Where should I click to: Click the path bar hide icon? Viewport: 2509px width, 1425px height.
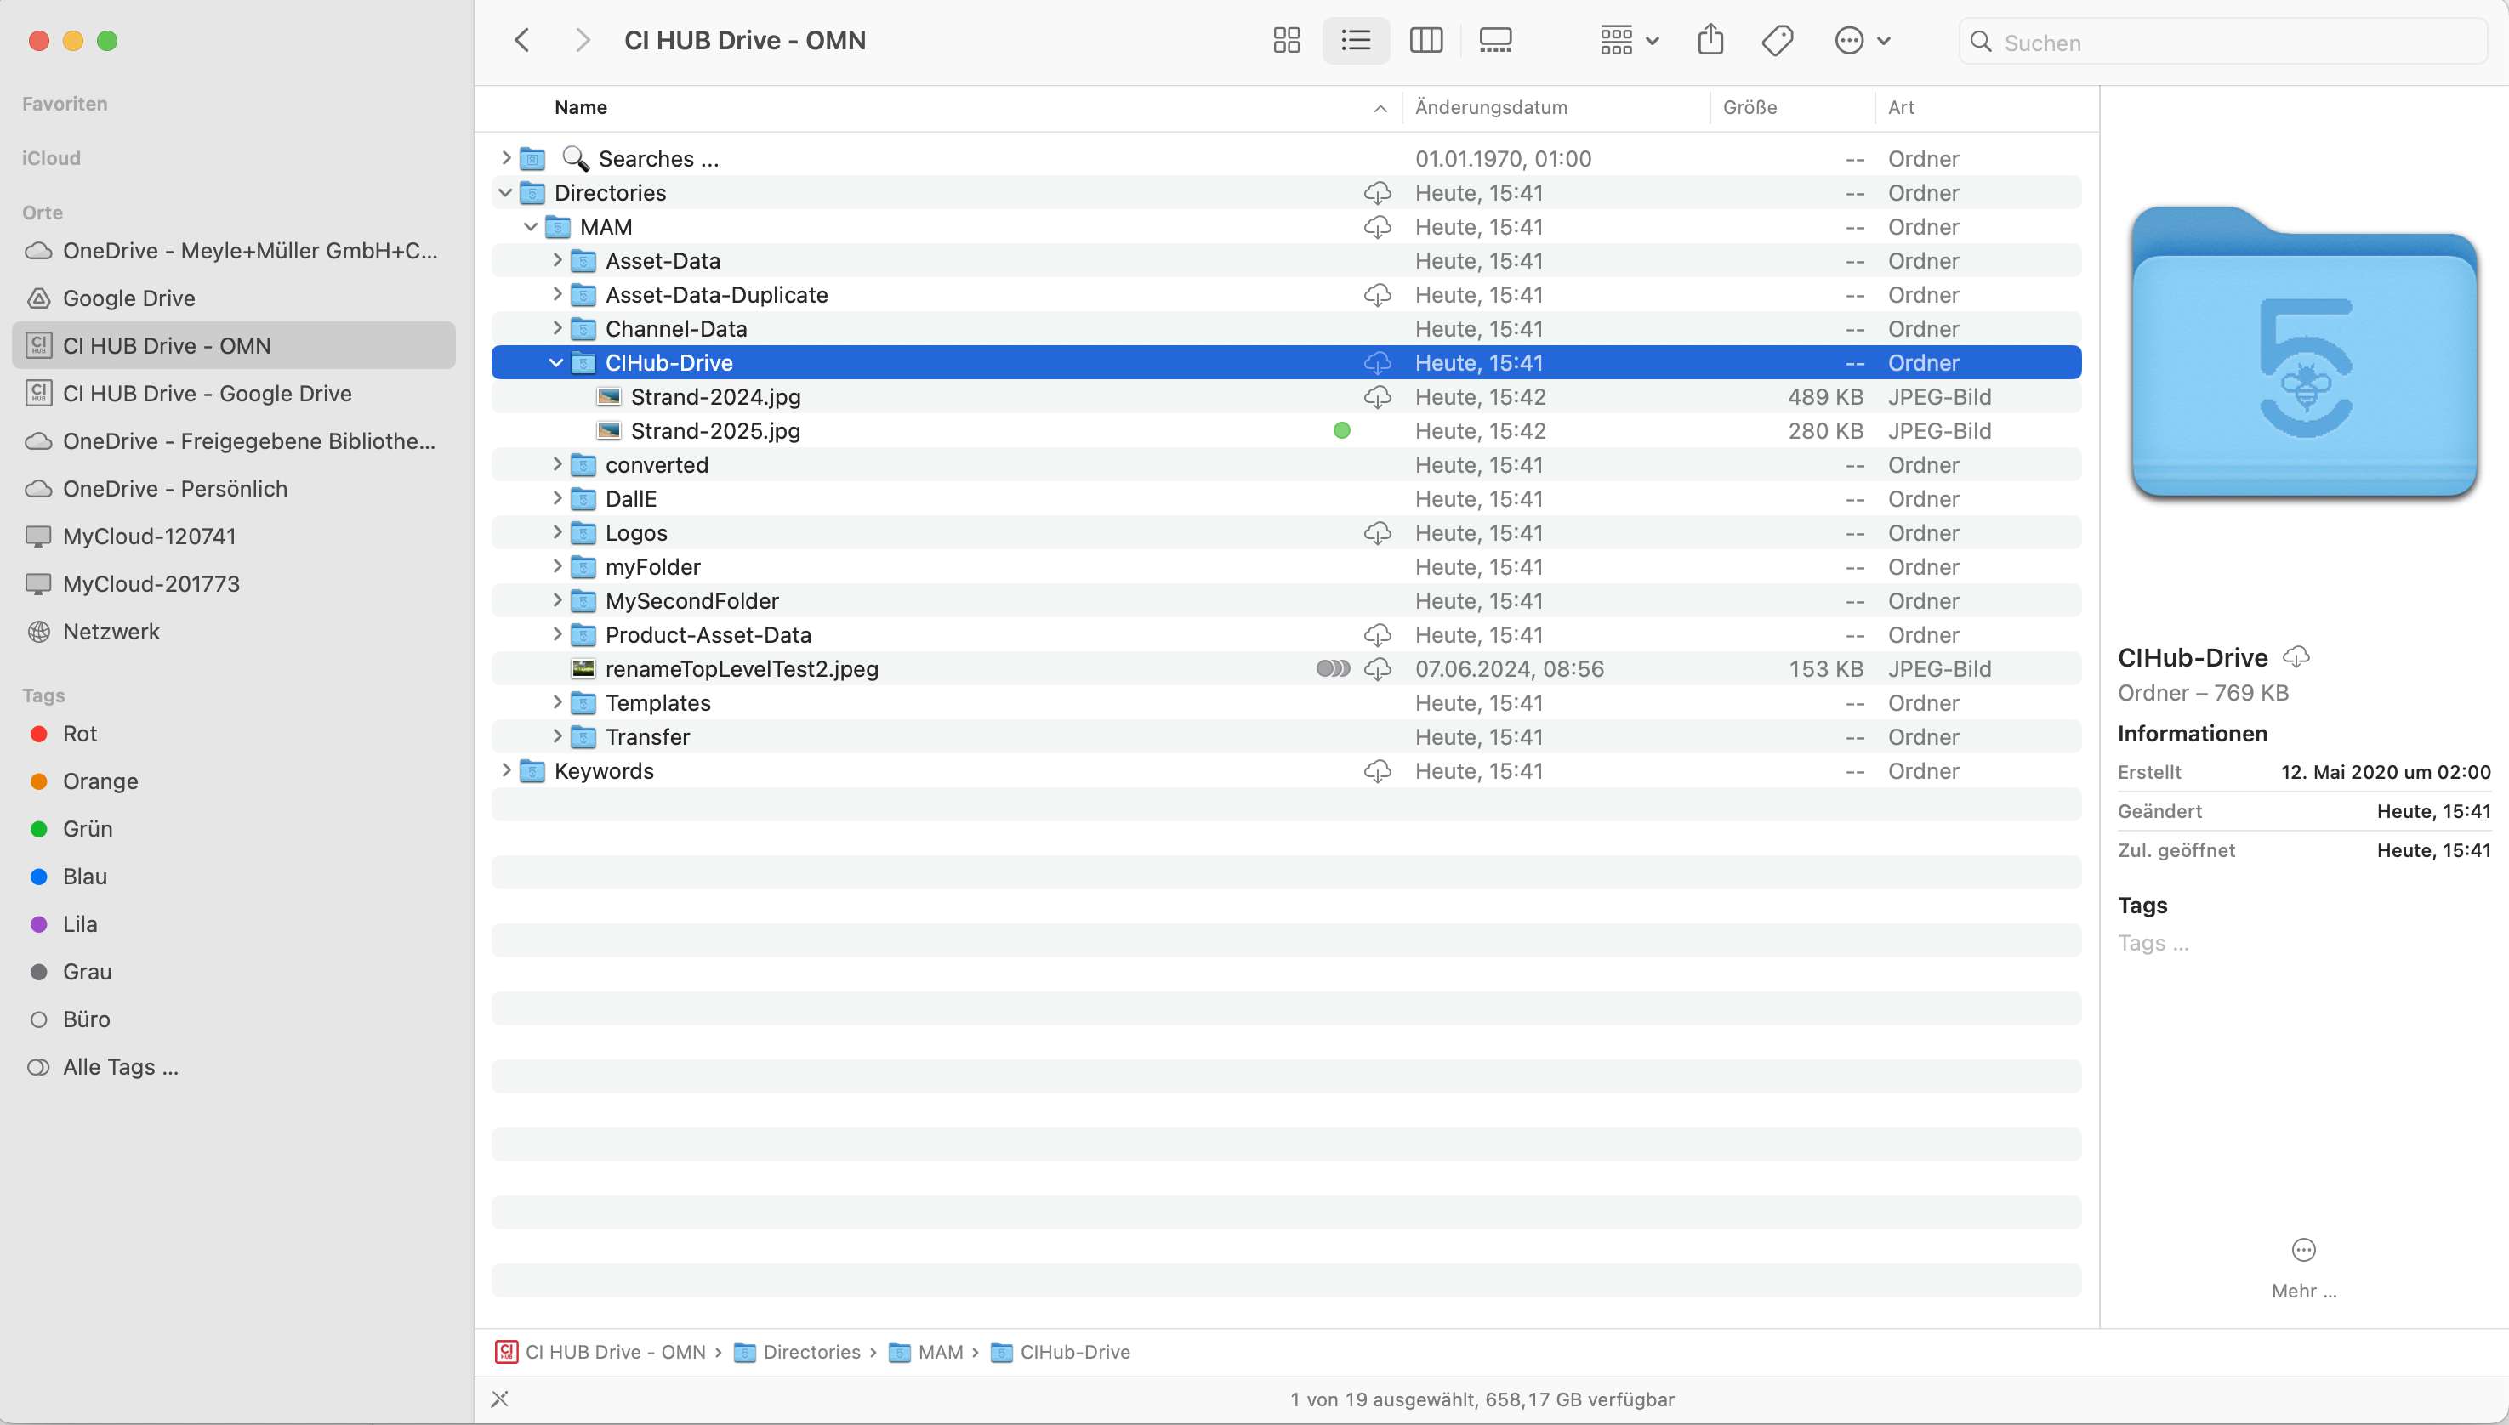coord(500,1399)
